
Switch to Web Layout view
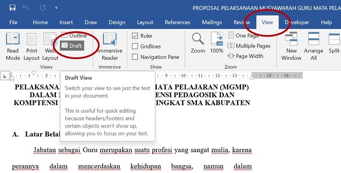coord(50,46)
